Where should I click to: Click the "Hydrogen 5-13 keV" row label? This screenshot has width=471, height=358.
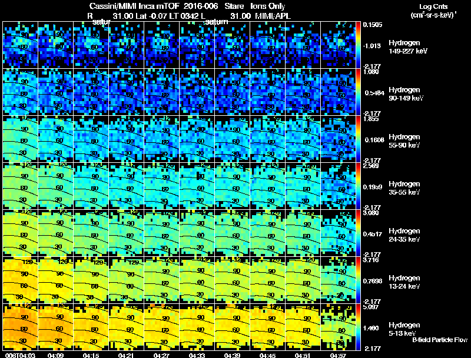tap(404, 329)
